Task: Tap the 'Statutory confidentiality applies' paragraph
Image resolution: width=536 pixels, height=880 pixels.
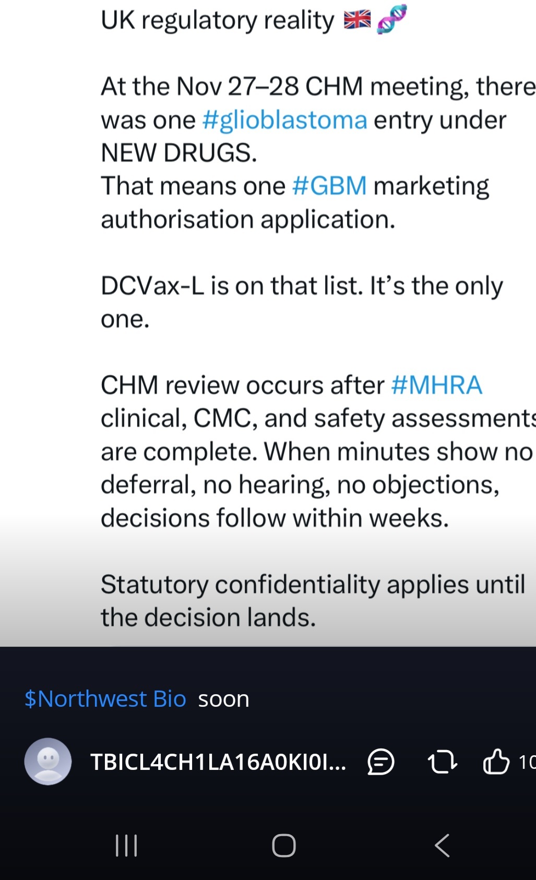Action: [313, 600]
